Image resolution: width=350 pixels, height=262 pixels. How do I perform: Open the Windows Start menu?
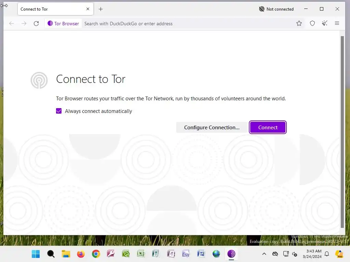coord(36,254)
